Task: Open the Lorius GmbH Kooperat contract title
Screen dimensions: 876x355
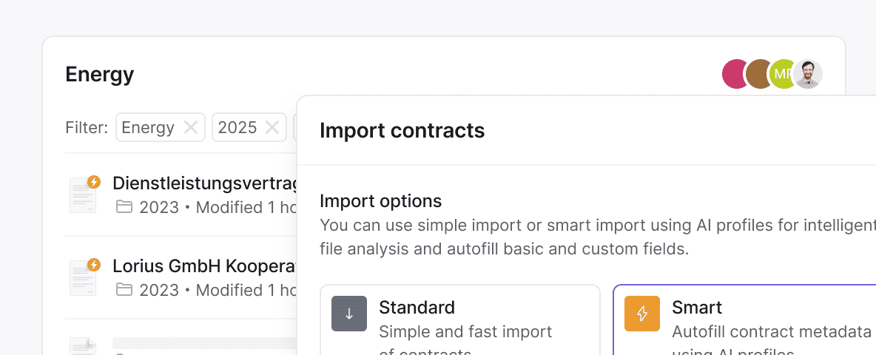Action: pyautogui.click(x=204, y=266)
